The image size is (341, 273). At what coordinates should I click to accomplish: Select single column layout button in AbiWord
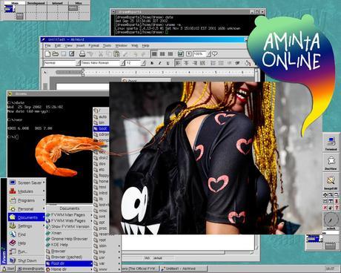pyautogui.click(x=154, y=53)
